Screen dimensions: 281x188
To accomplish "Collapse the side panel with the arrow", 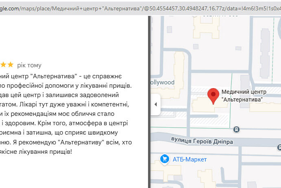I will point(155,104).
